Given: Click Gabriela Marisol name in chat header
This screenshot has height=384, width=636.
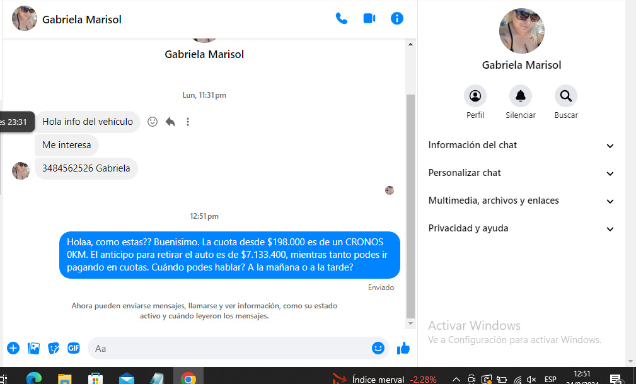Looking at the screenshot, I should [x=81, y=20].
